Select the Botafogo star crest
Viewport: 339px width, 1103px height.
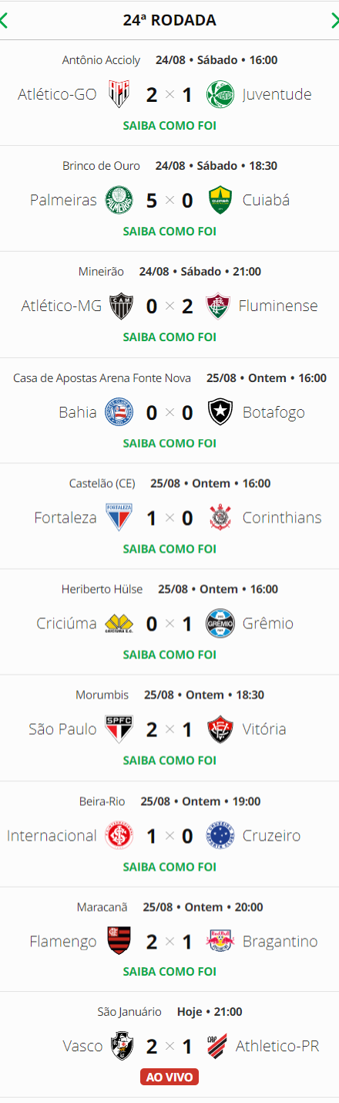pyautogui.click(x=220, y=412)
